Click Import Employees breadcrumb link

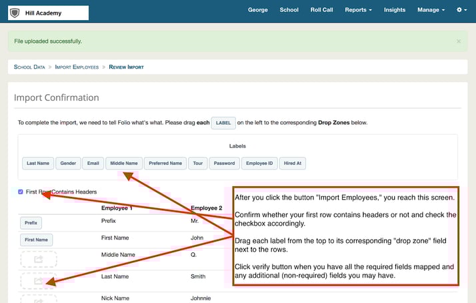[x=77, y=67]
